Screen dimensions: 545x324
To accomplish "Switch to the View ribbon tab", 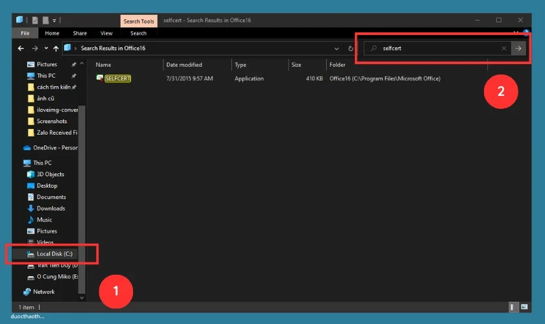I will pos(106,33).
